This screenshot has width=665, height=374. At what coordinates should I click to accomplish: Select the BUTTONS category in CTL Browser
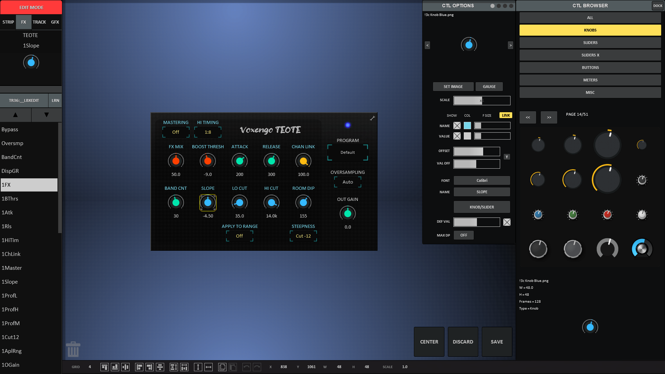[590, 68]
